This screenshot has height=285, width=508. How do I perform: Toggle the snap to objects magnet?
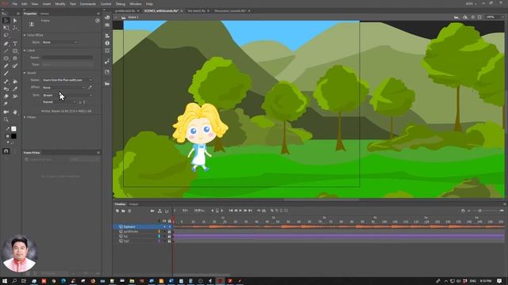(6, 151)
